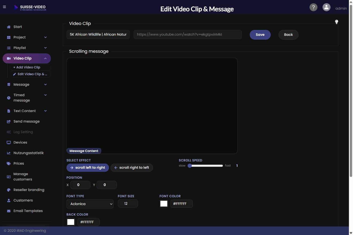
Task: Click the YouTube URL input field
Action: (188, 34)
